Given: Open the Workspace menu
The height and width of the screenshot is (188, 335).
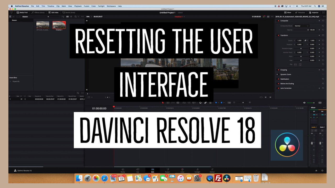Looking at the screenshot, I should pyautogui.click(x=111, y=6).
